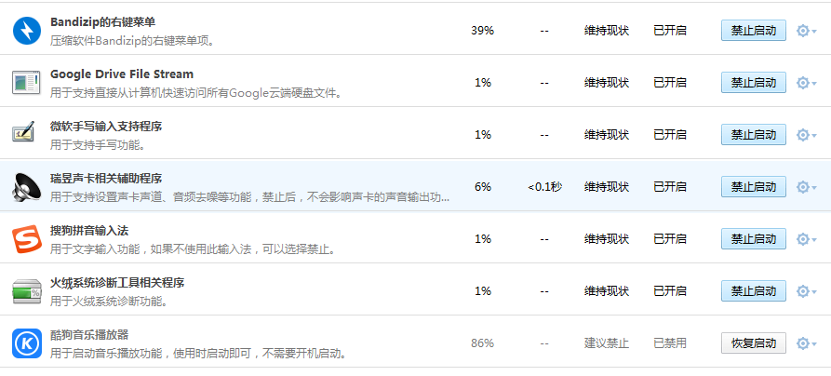Click the 建议禁止 suggestion for 酷狗音乐

click(607, 343)
